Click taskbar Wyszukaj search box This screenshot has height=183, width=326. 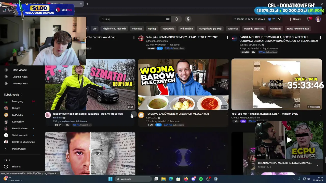click(133, 179)
